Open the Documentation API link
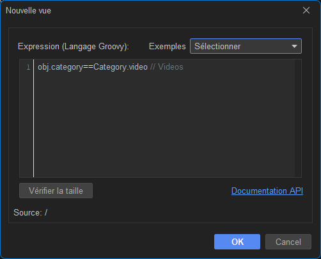 point(267,191)
